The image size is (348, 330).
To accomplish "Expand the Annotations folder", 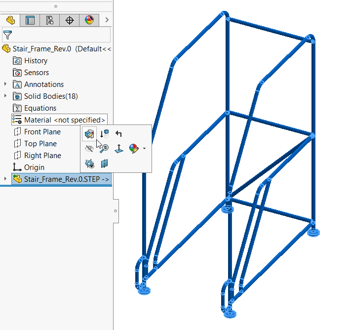I will 5,84.
